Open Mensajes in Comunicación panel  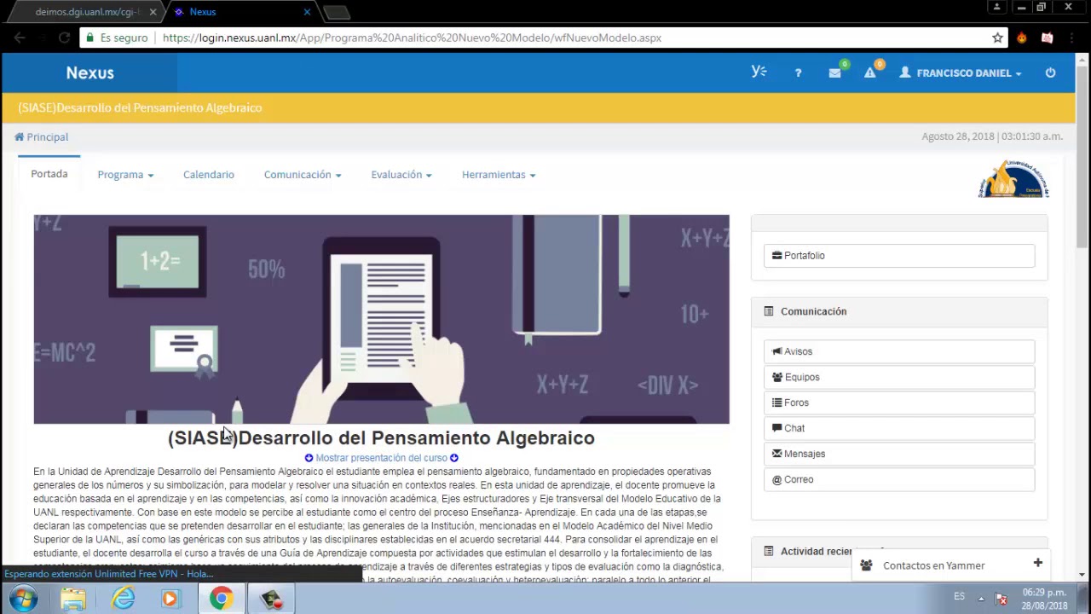899,454
